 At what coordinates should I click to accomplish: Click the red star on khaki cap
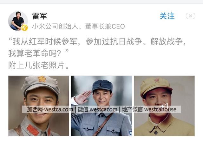pos(157,81)
